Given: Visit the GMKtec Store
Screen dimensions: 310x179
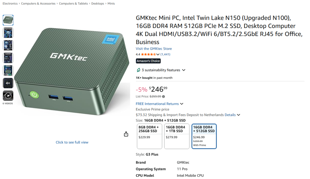Looking at the screenshot, I should (154, 49).
